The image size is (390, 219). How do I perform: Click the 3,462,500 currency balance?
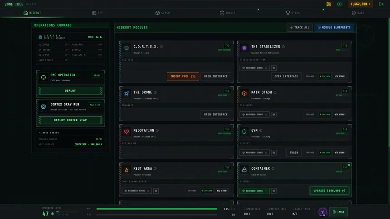[360, 4]
